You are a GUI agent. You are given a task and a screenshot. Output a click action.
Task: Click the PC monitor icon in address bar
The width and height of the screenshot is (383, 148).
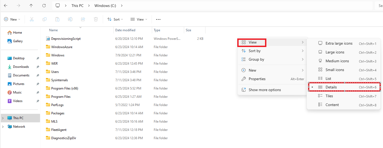click(58, 5)
